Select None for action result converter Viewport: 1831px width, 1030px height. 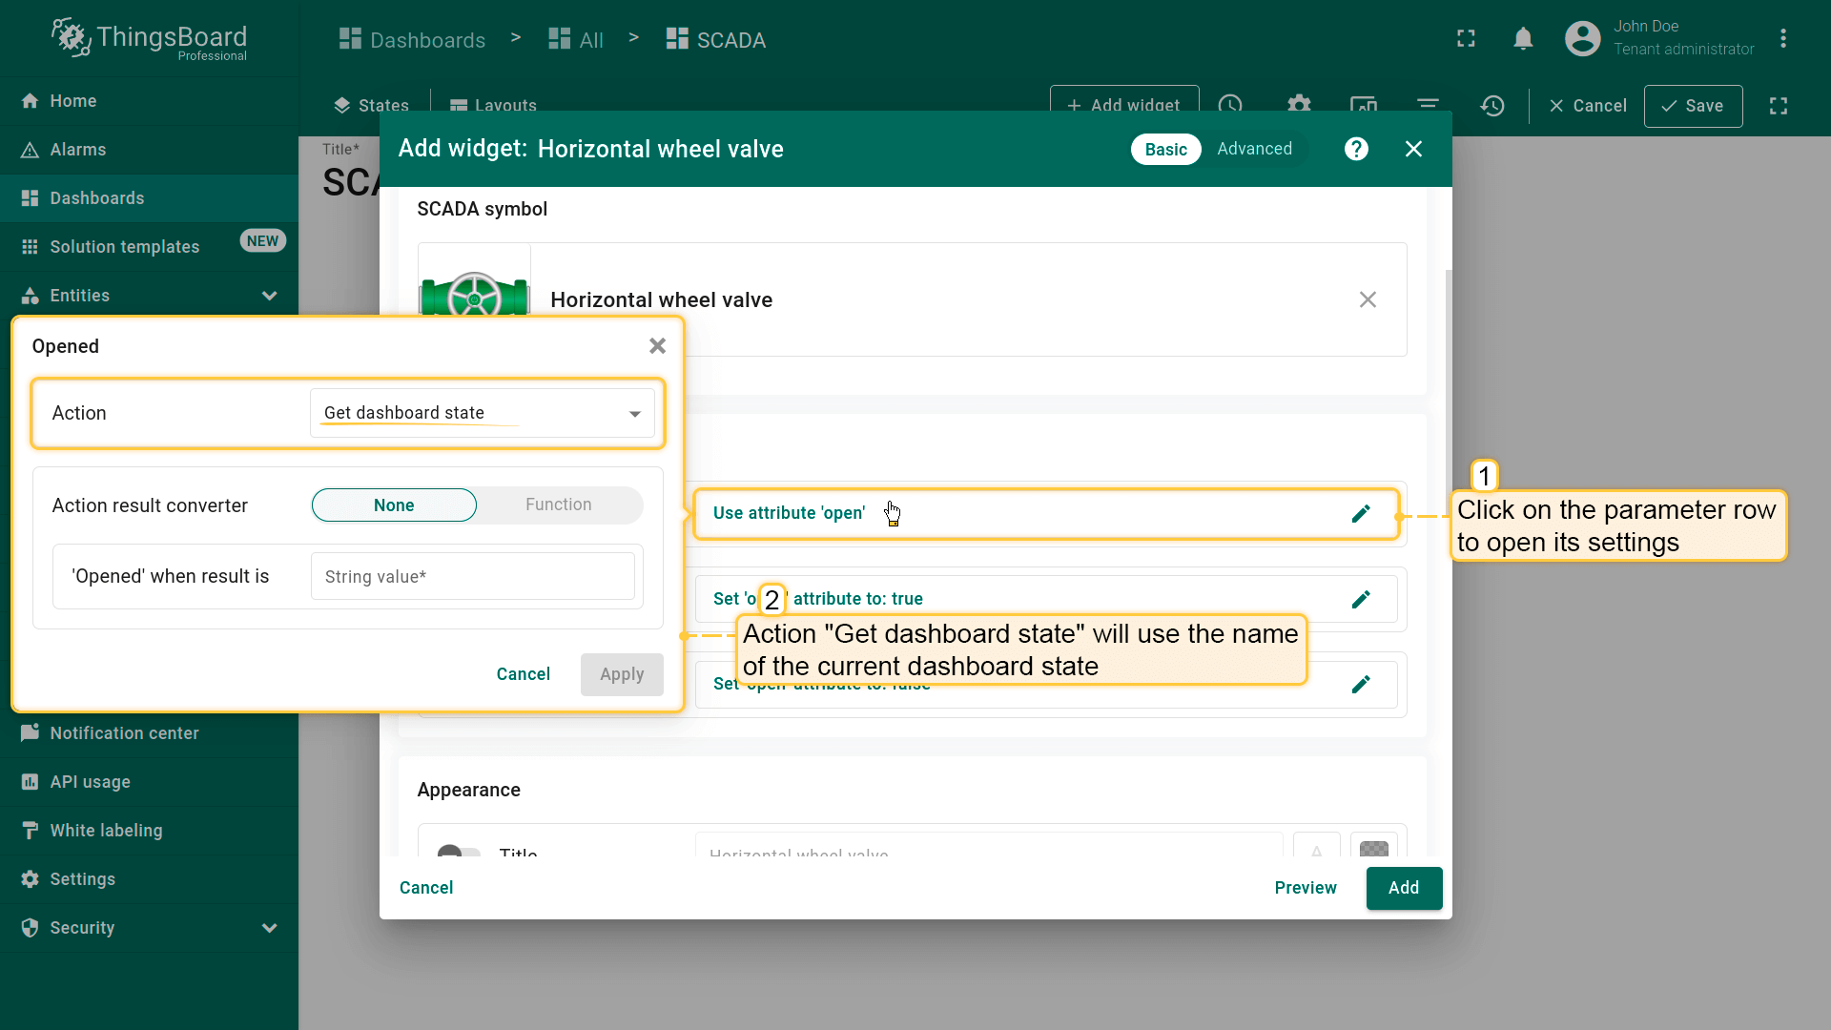point(394,505)
